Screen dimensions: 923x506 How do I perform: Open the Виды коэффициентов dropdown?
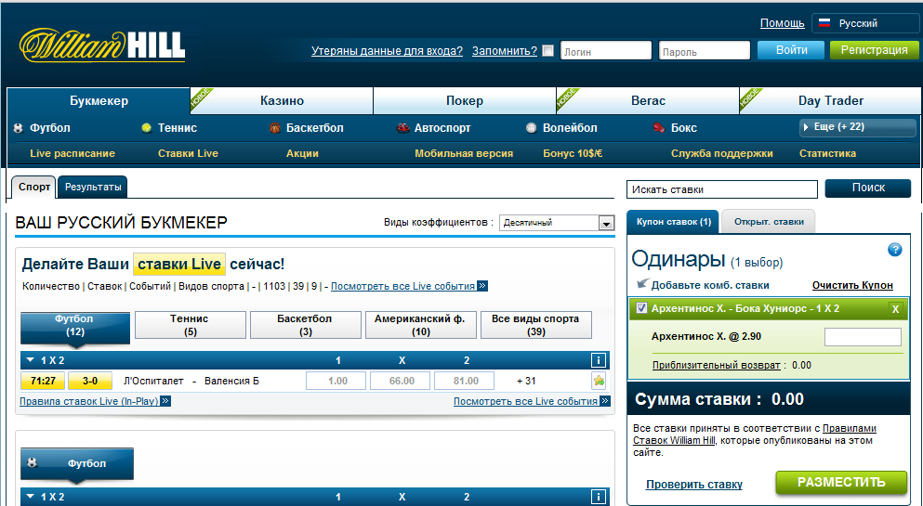click(557, 223)
